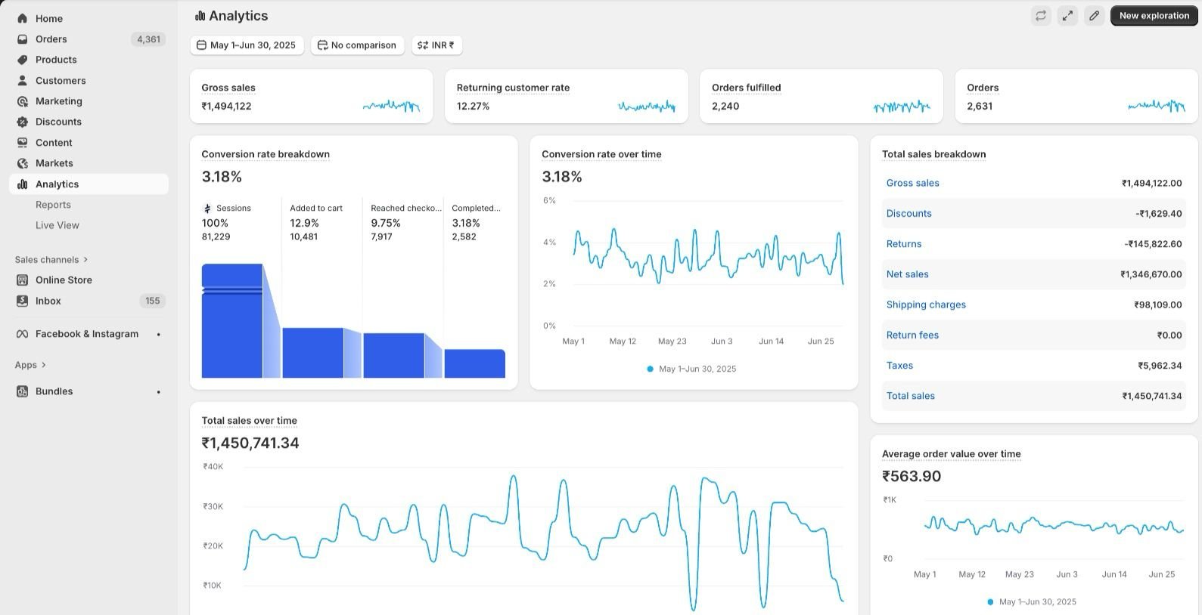1202x615 pixels.
Task: Expand the Apps section chevron
Action: pyautogui.click(x=43, y=365)
